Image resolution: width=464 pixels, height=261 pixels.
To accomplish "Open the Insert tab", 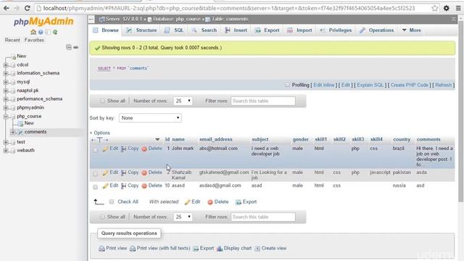I will 236,30.
